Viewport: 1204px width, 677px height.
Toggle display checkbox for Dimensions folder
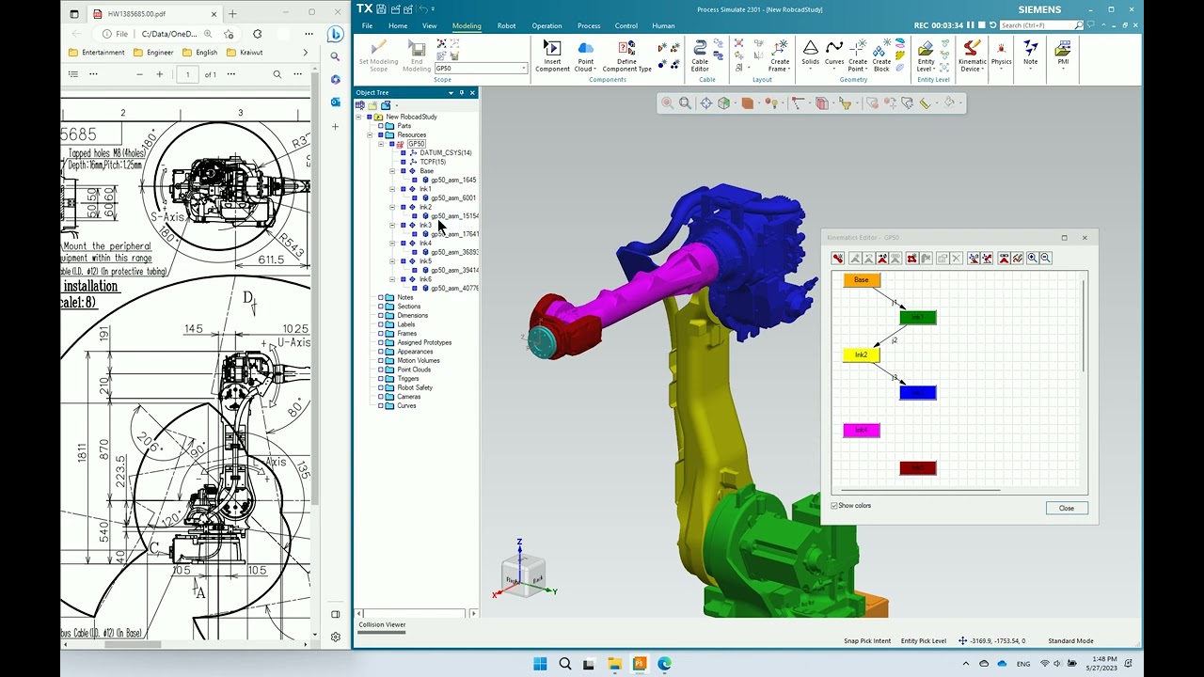tap(381, 316)
